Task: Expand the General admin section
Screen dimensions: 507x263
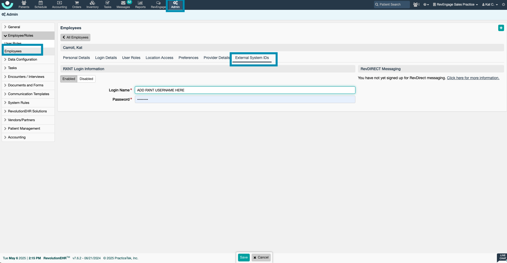Action: [14, 27]
